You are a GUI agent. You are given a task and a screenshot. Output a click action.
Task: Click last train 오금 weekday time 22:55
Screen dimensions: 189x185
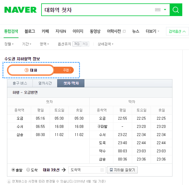(x=123, y=118)
